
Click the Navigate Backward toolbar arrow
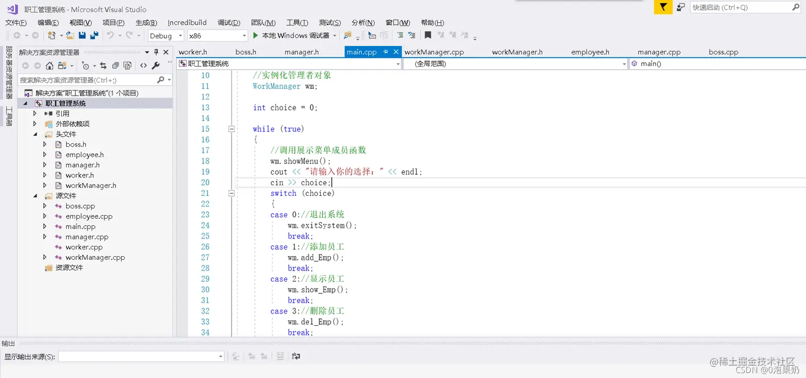(17, 35)
